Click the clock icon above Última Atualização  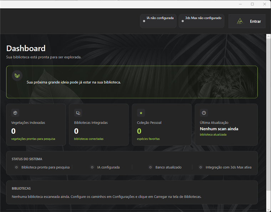click(x=204, y=113)
